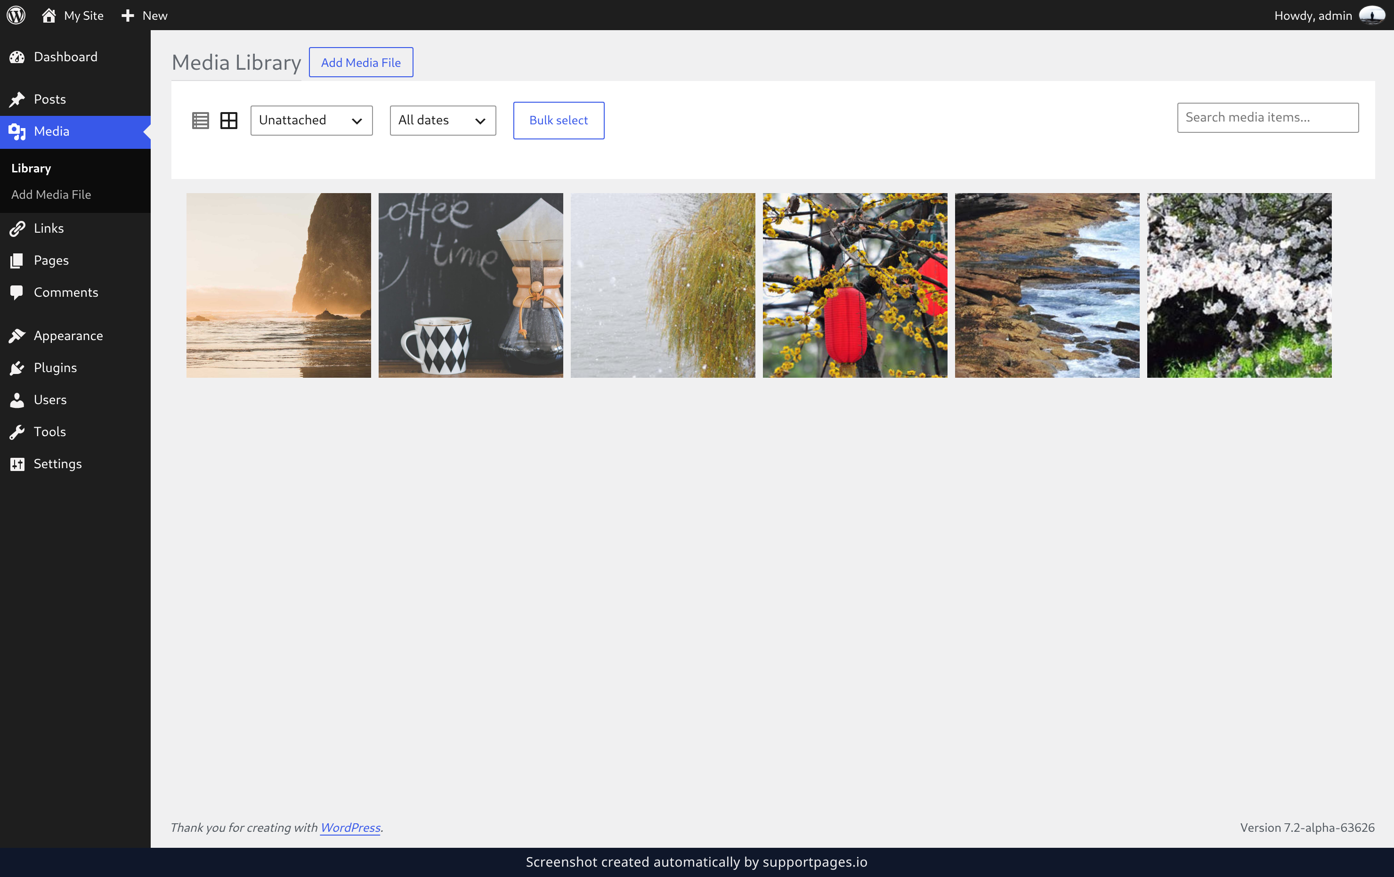Viewport: 1394px width, 877px height.
Task: Click the Appearance paintbrush icon
Action: (x=17, y=336)
